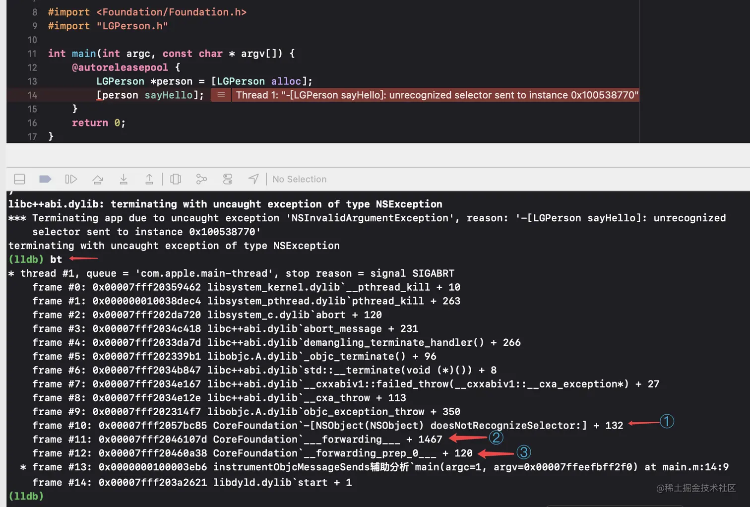The height and width of the screenshot is (507, 750).
Task: Click 'sayHello' in the code editor
Action: tap(168, 95)
